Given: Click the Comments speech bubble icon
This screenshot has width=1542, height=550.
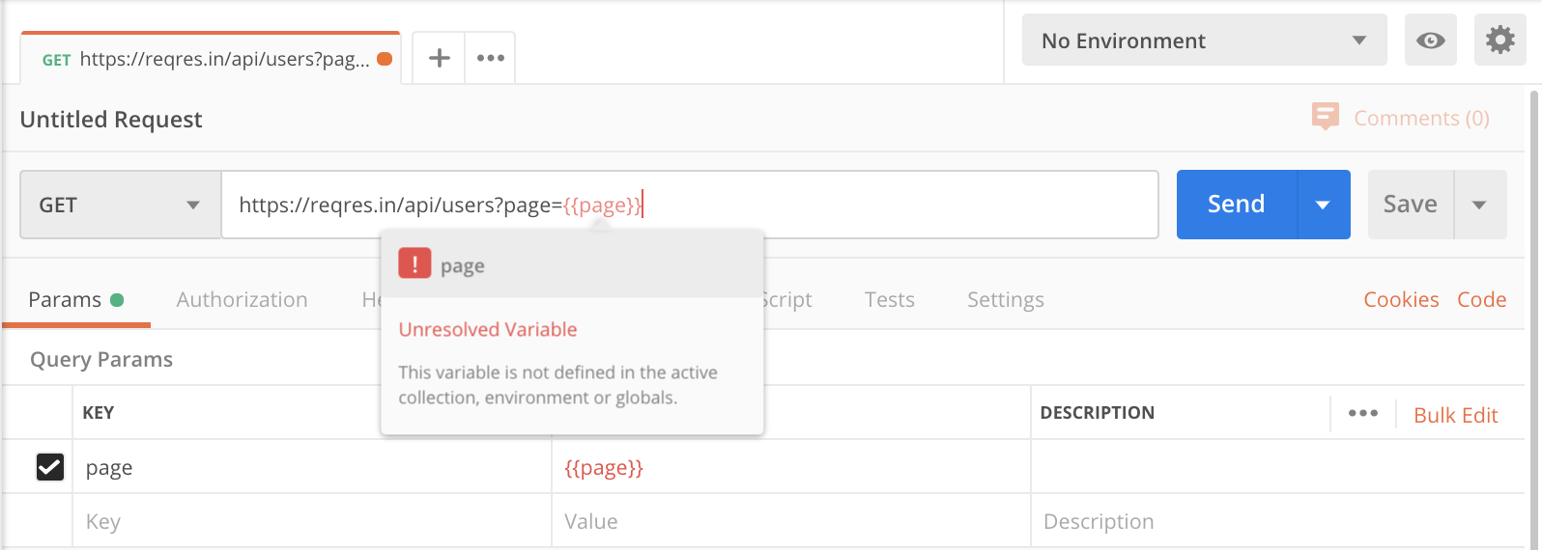Looking at the screenshot, I should [1325, 117].
